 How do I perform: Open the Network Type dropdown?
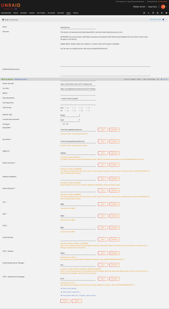70,115
